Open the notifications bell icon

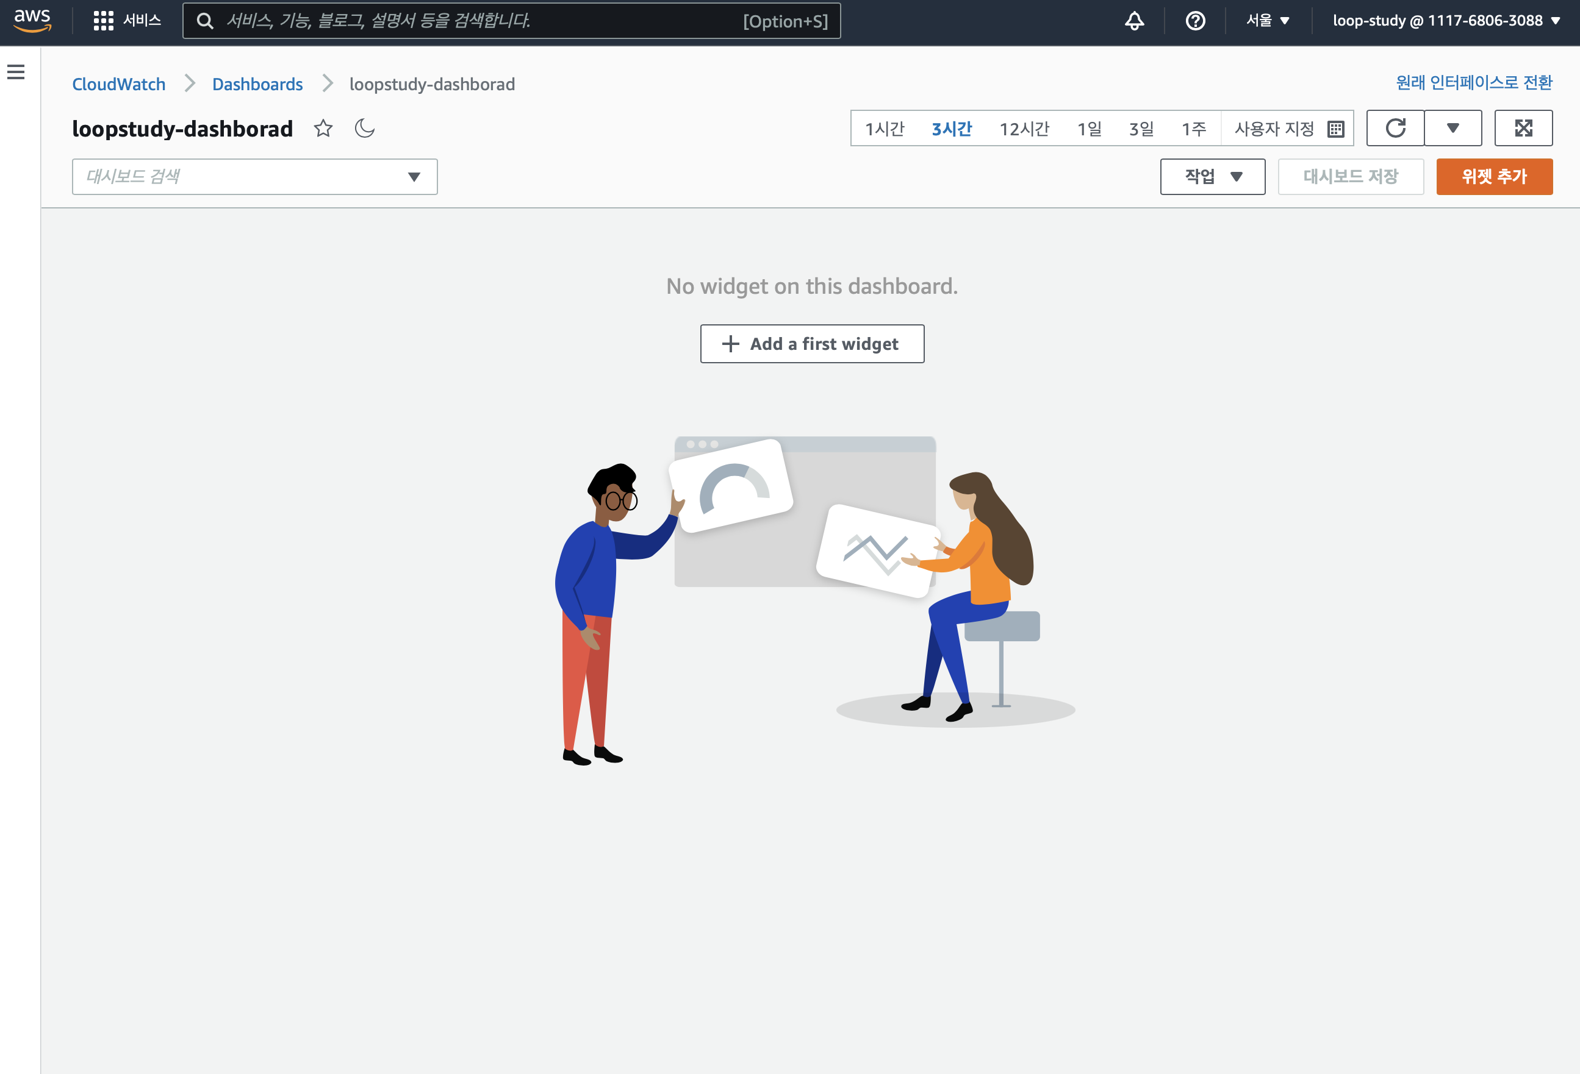pyautogui.click(x=1134, y=20)
